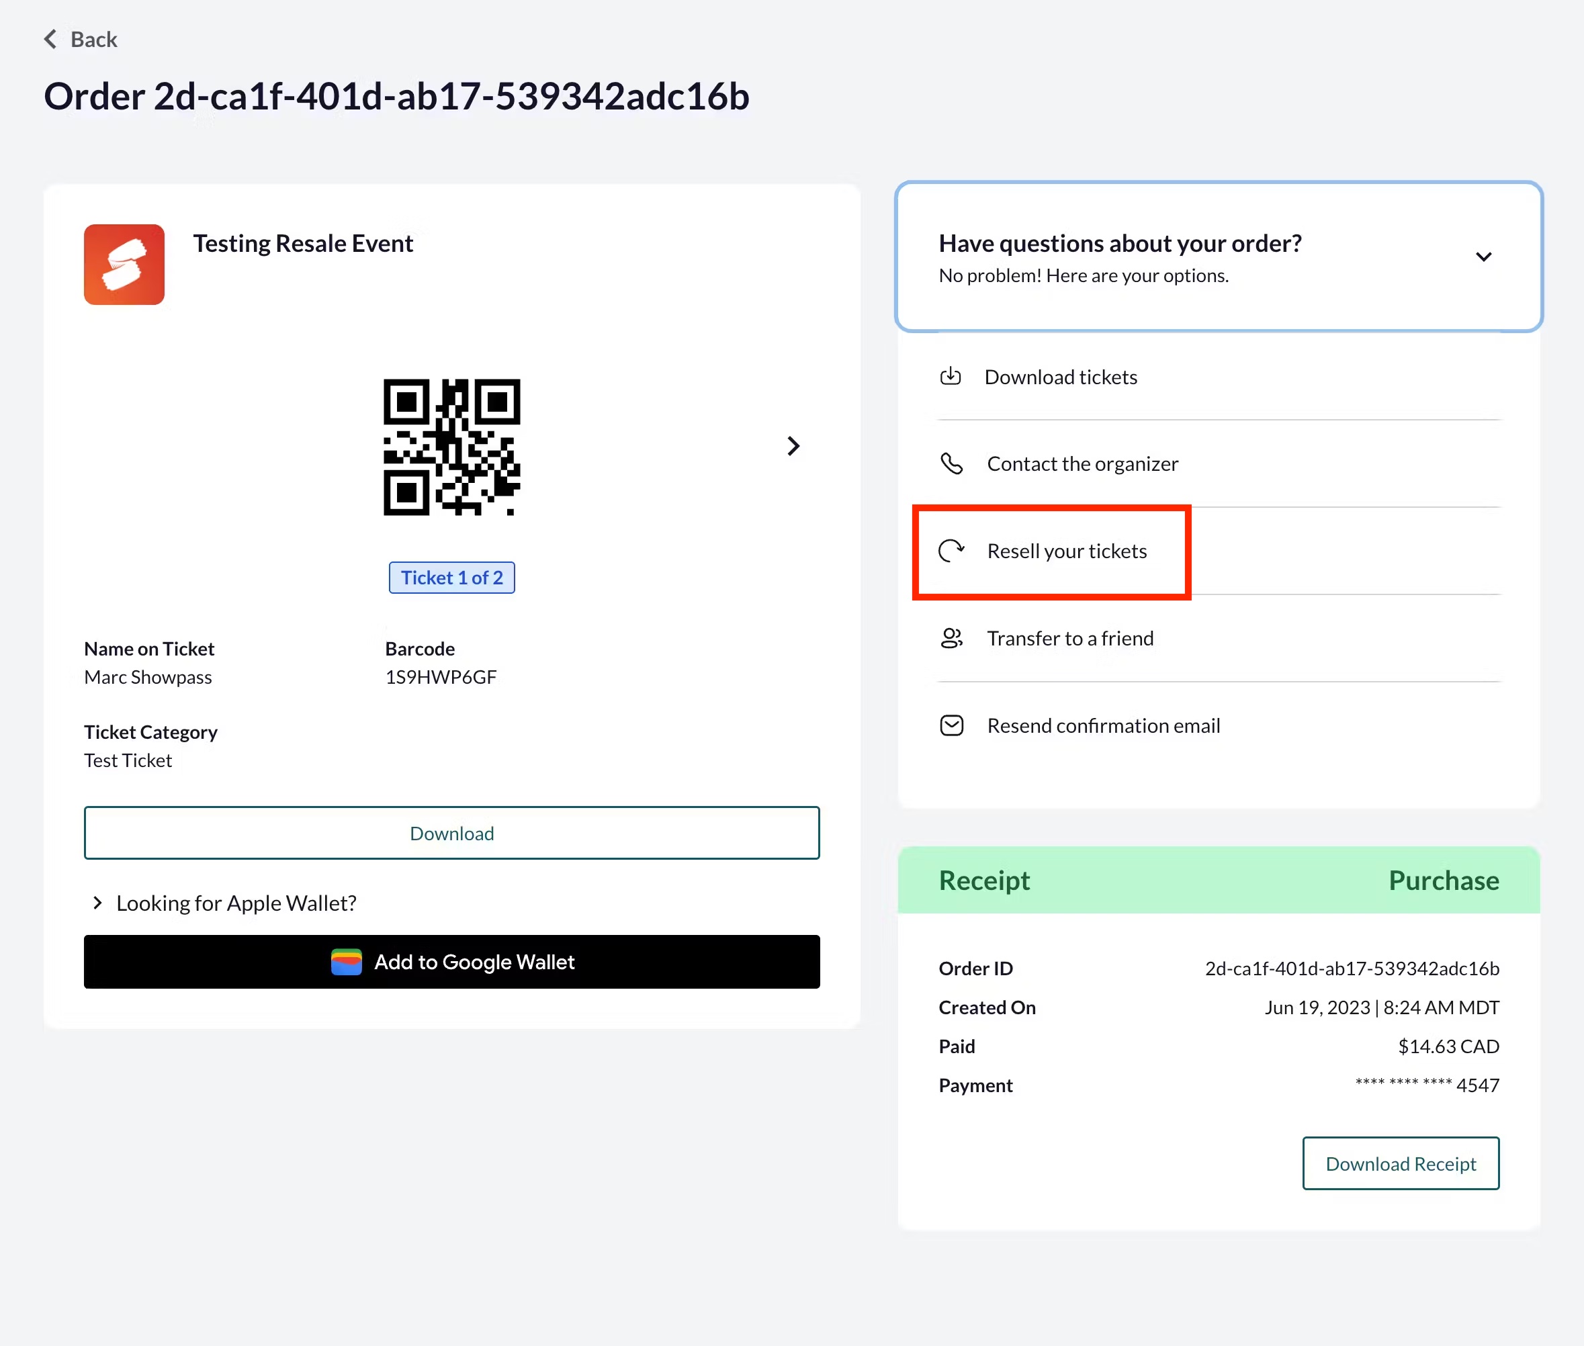
Task: Click the barcode value 1S9HWP6GF
Action: pyautogui.click(x=441, y=678)
